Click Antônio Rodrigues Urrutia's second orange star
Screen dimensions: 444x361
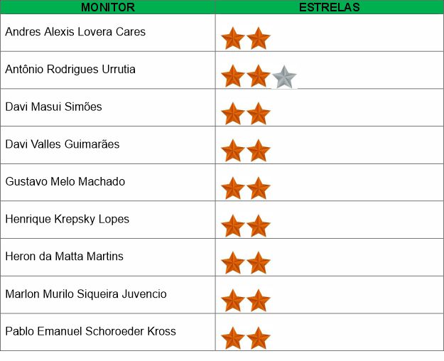click(x=259, y=76)
